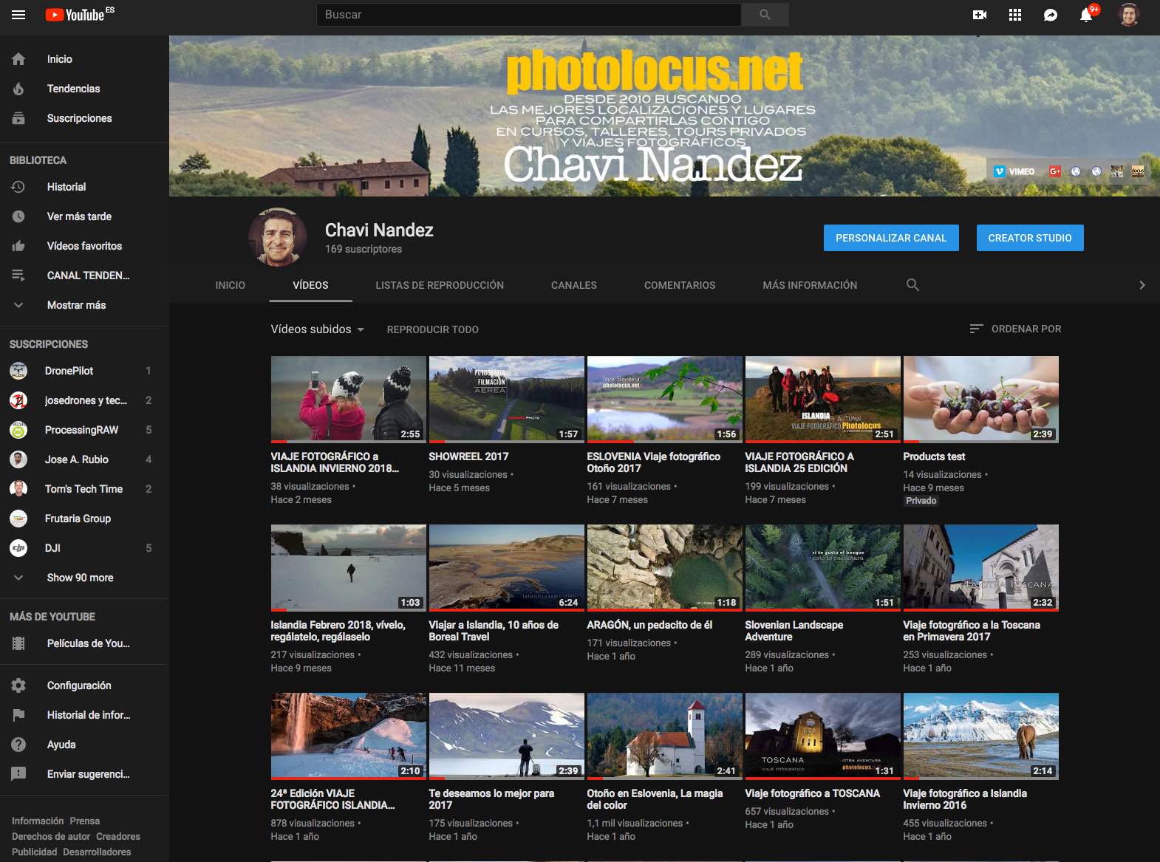The image size is (1160, 862).
Task: Click the channel search magnifier icon
Action: click(x=912, y=285)
